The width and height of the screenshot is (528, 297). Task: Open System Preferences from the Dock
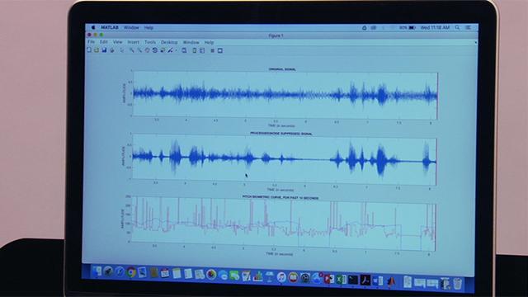coord(305,279)
